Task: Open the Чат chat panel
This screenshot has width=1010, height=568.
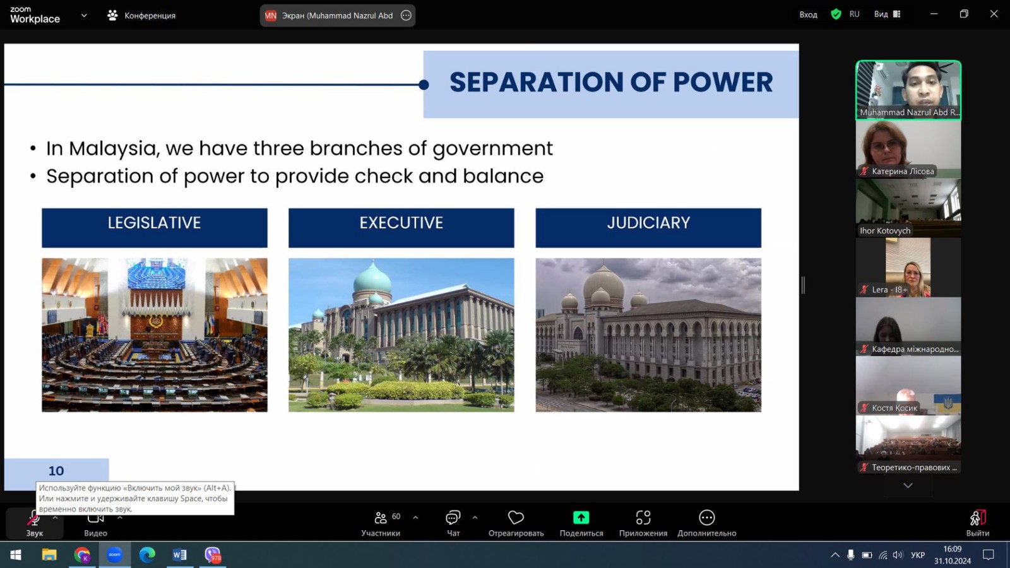Action: pos(453,524)
